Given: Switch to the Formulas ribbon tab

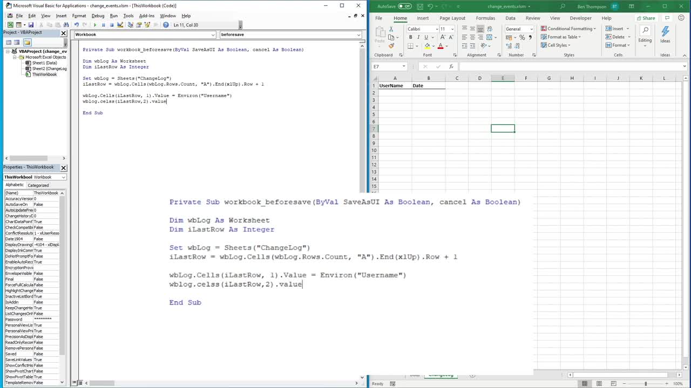Looking at the screenshot, I should point(485,18).
